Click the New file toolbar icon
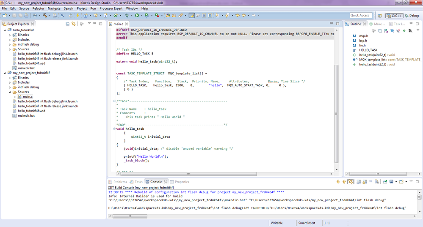423x227 pixels. [4, 15]
